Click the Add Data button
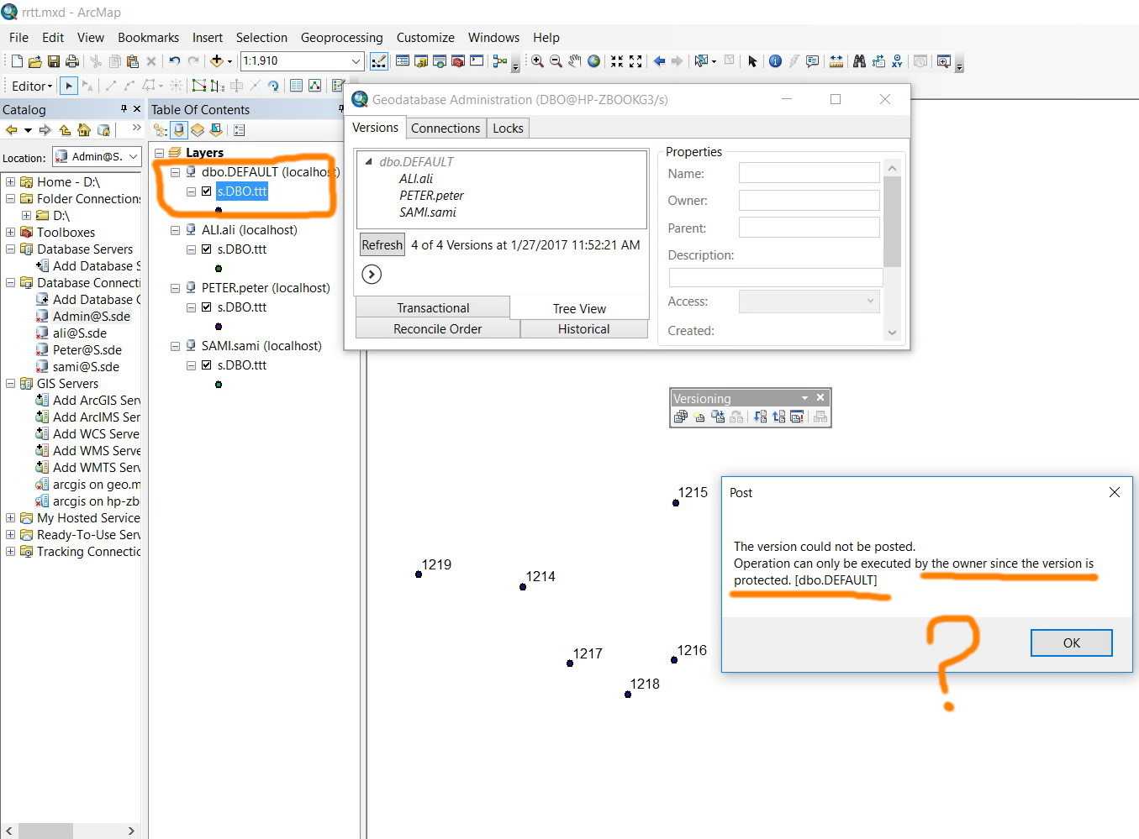Image resolution: width=1139 pixels, height=839 pixels. coord(217,61)
